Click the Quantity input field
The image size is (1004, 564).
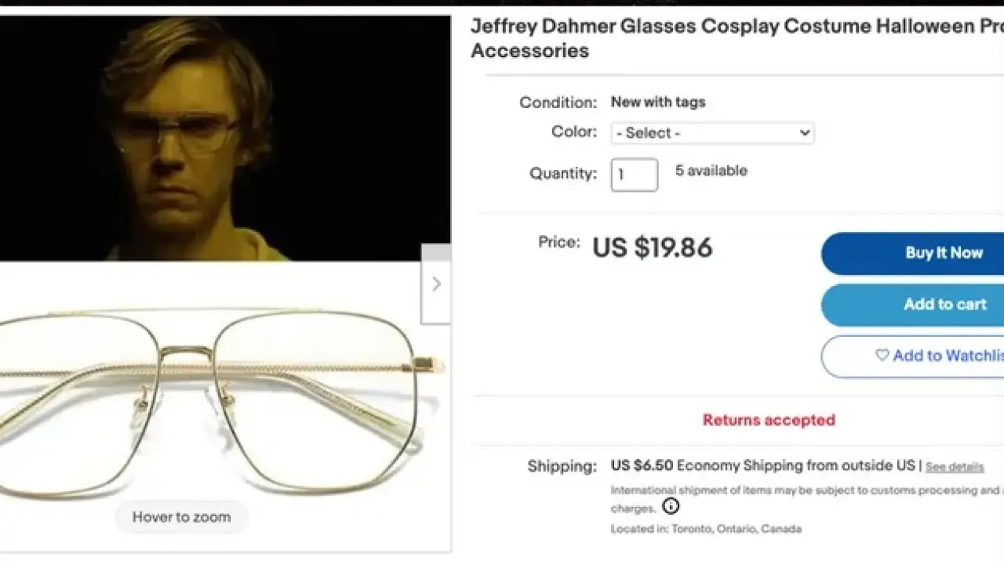(634, 175)
